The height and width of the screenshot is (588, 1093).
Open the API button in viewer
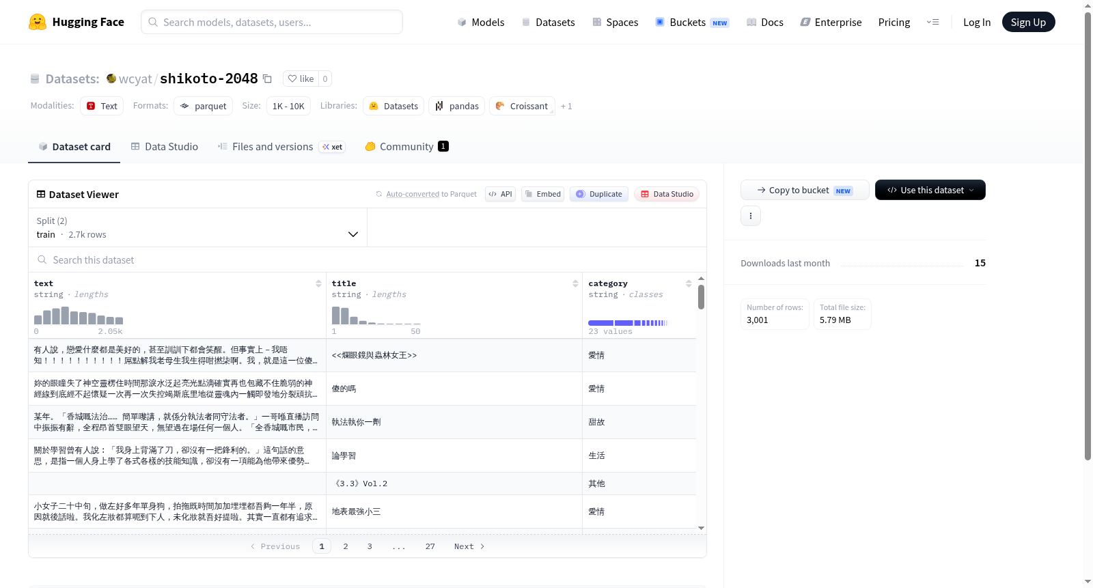point(500,194)
